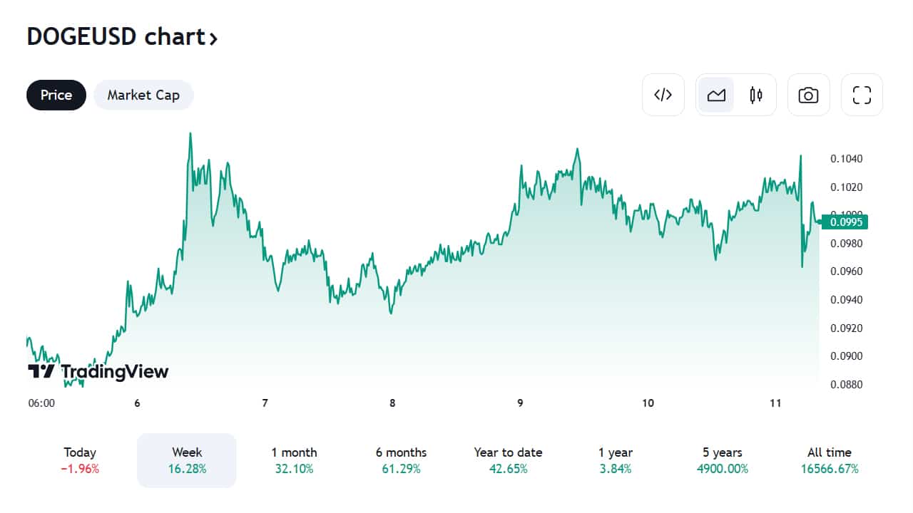Image resolution: width=913 pixels, height=513 pixels.
Task: Open the fullscreen chart mode
Action: [x=862, y=95]
